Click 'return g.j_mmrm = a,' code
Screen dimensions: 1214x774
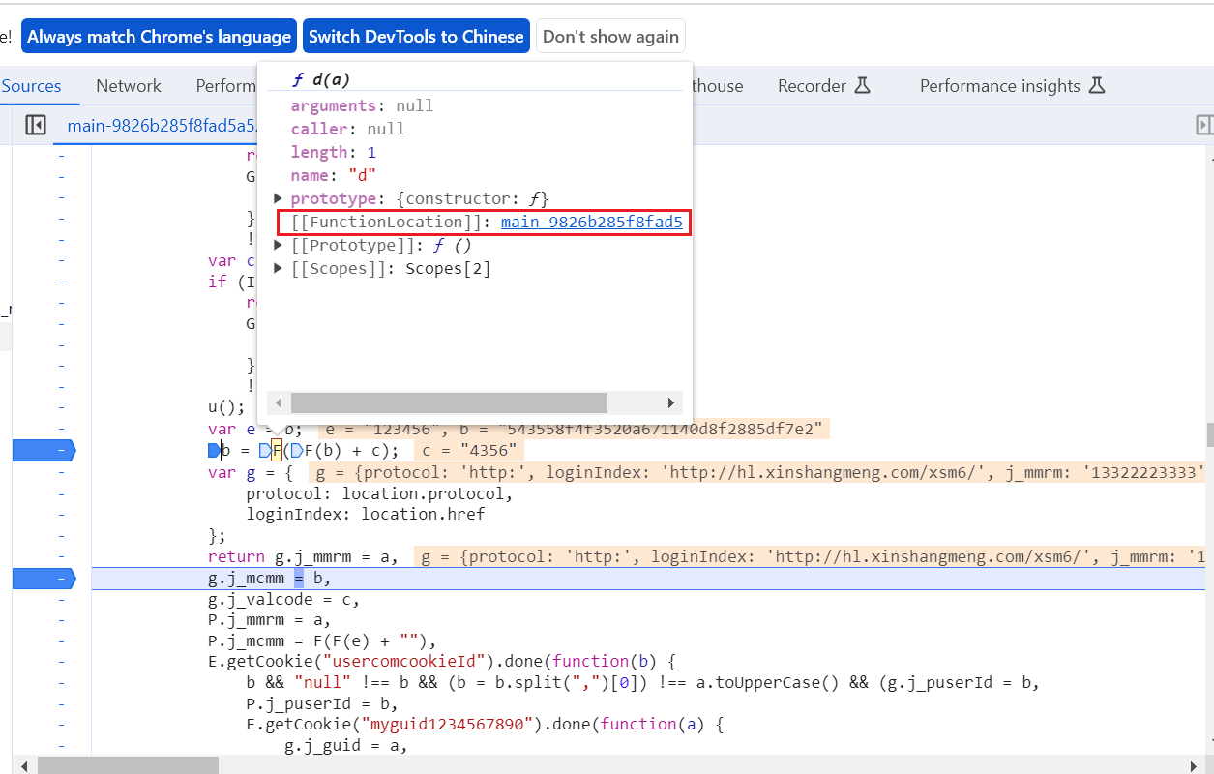click(x=304, y=557)
